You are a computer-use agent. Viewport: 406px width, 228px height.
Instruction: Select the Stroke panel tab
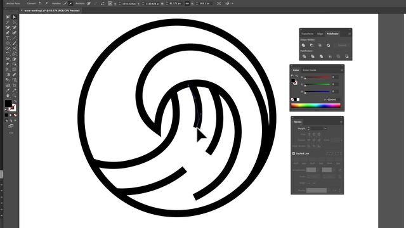(x=298, y=122)
